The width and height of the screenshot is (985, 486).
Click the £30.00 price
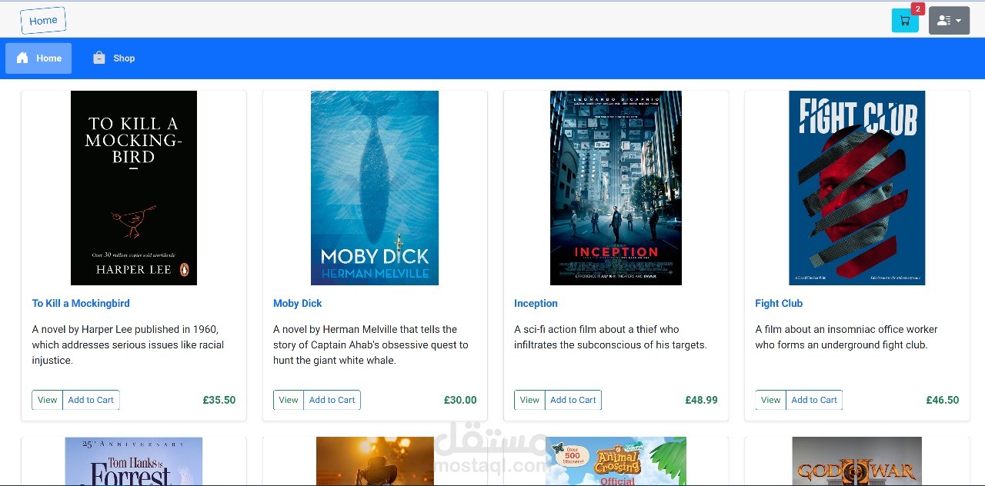[460, 400]
